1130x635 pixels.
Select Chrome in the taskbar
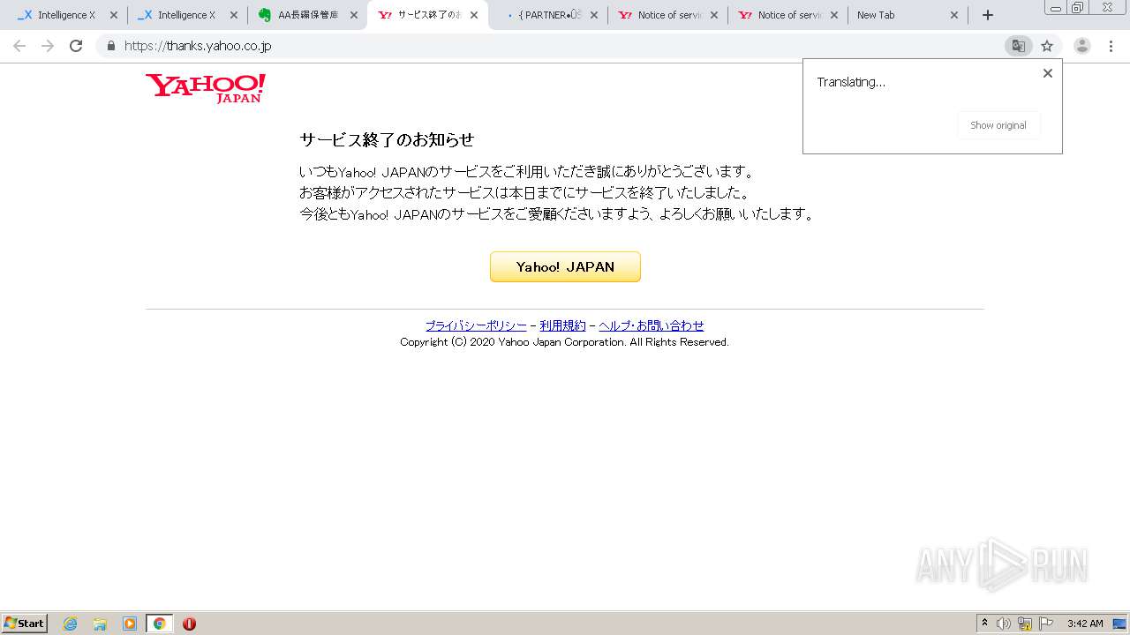[x=159, y=624]
